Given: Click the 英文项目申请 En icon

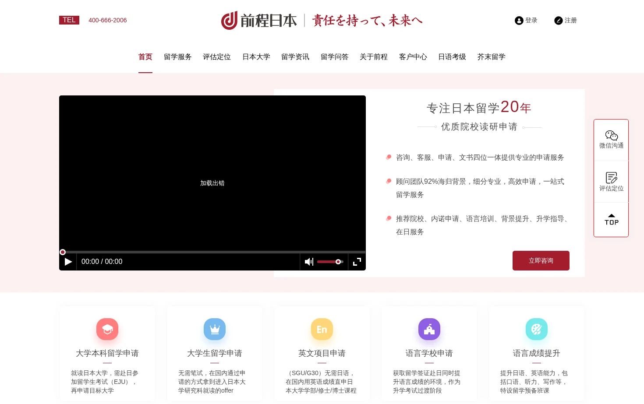Looking at the screenshot, I should coord(322,329).
